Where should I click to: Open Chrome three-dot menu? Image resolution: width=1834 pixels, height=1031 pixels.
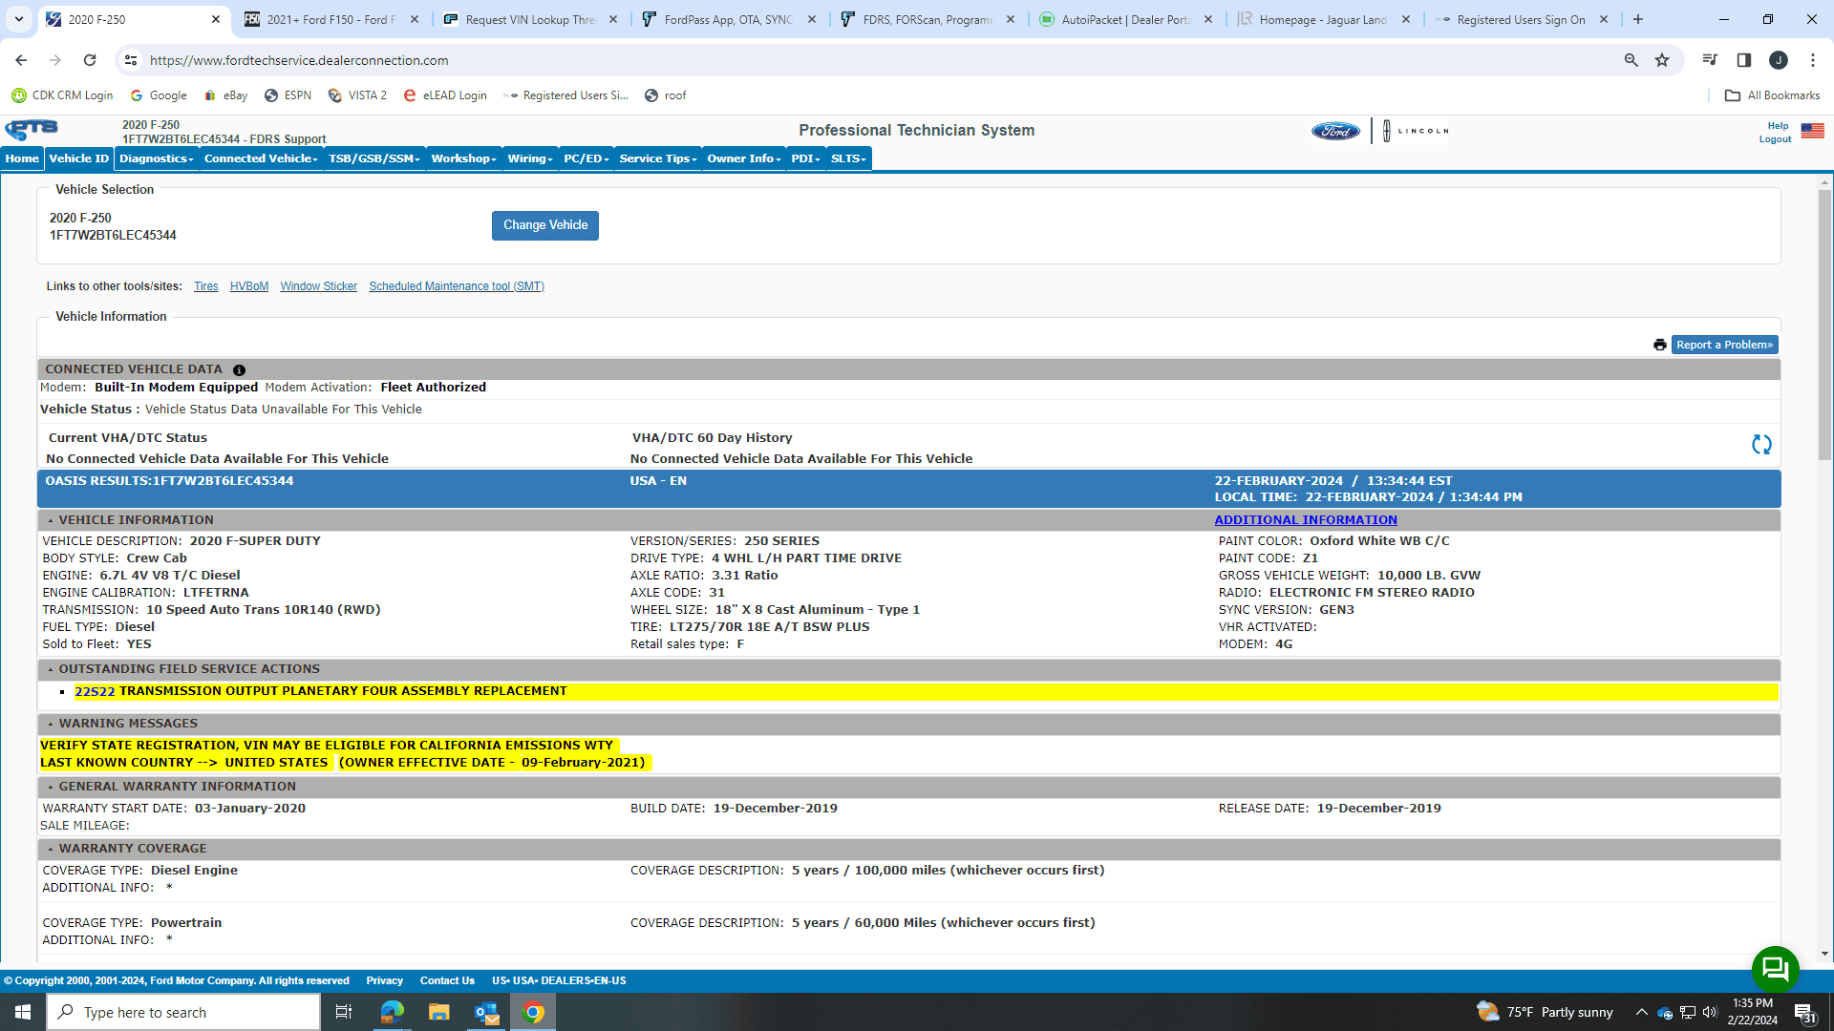click(1813, 60)
